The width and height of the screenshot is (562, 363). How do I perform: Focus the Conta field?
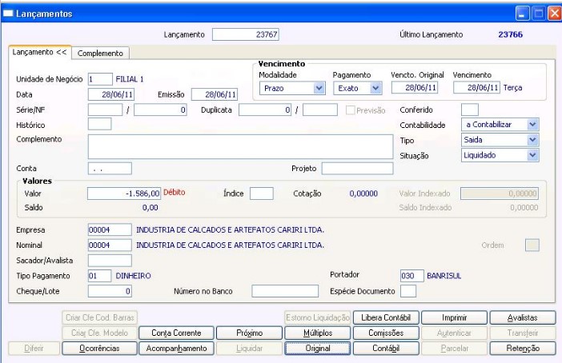[110, 169]
